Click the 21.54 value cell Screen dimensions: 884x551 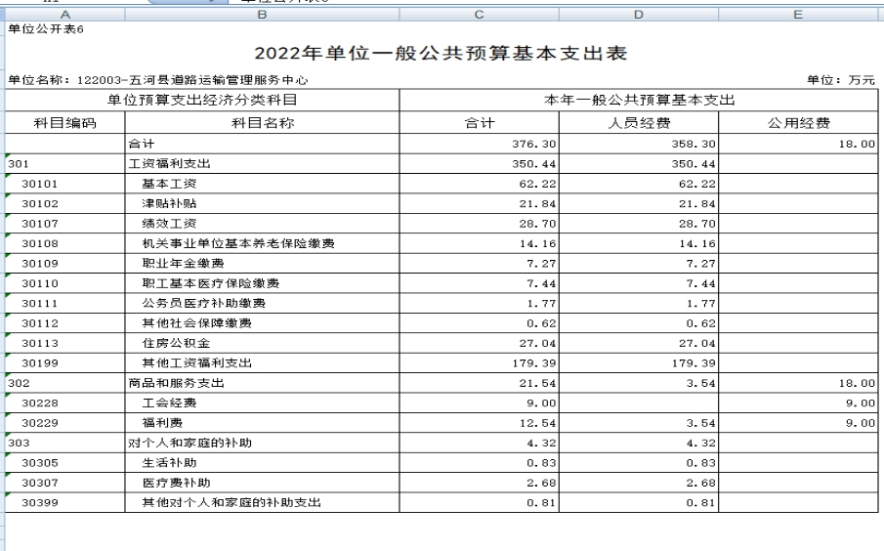pos(480,383)
